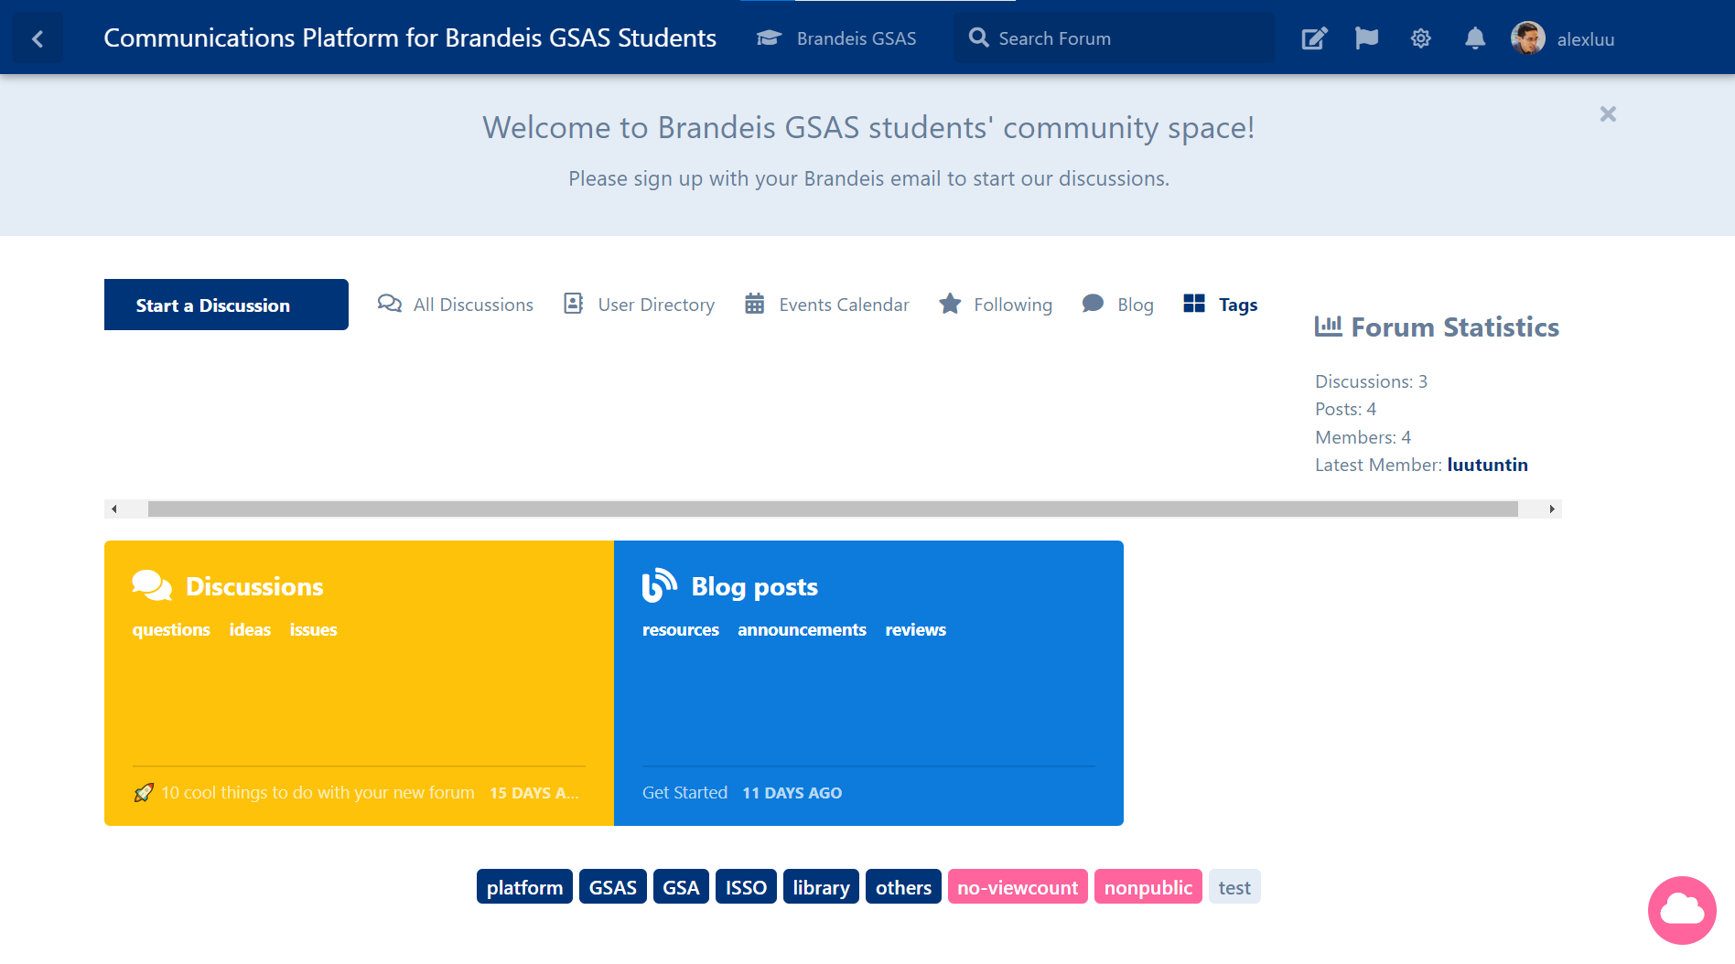
Task: Click the alexluu avatar picture
Action: point(1527,38)
